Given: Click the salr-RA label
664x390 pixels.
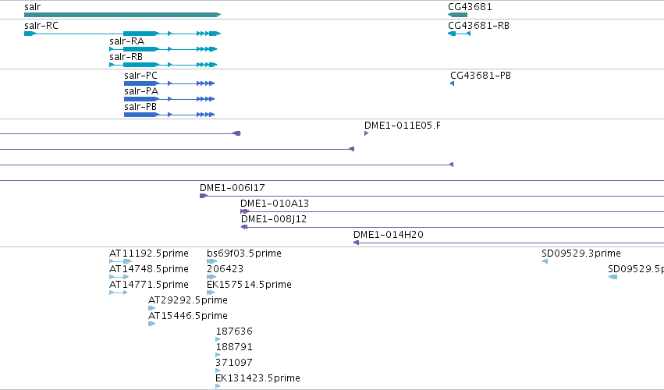Looking at the screenshot, I should tap(126, 41).
